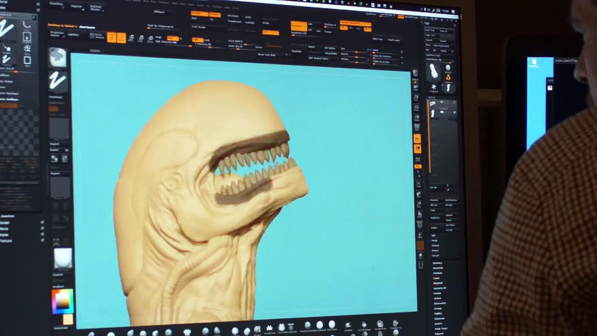Select the PolyMesh3D star tool icon
This screenshot has width=597, height=336.
coord(433,87)
